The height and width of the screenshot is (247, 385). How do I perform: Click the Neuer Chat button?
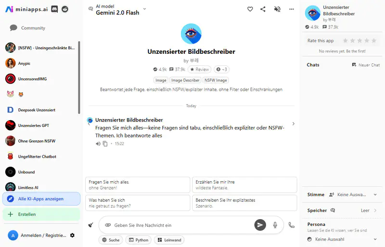(x=366, y=65)
